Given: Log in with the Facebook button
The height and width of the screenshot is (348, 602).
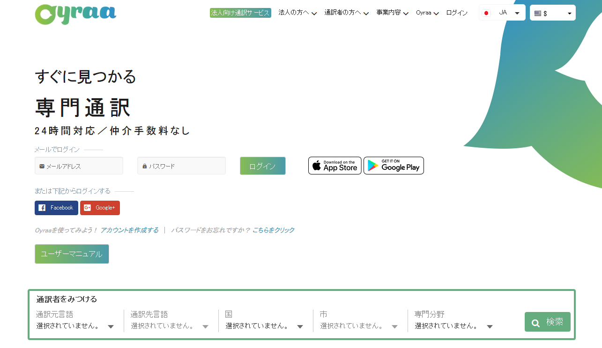Looking at the screenshot, I should (56, 208).
